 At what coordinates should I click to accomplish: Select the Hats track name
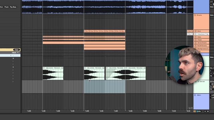coord(199,37)
